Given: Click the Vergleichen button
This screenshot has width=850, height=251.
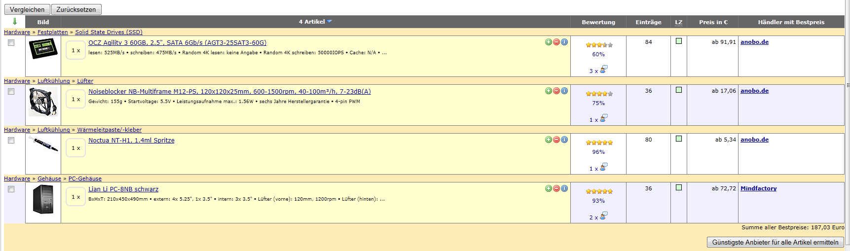Looking at the screenshot, I should point(27,9).
